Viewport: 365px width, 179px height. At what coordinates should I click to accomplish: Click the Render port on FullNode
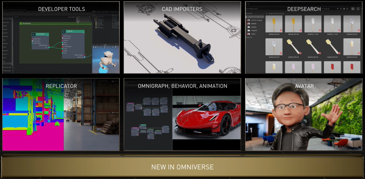pos(62,51)
